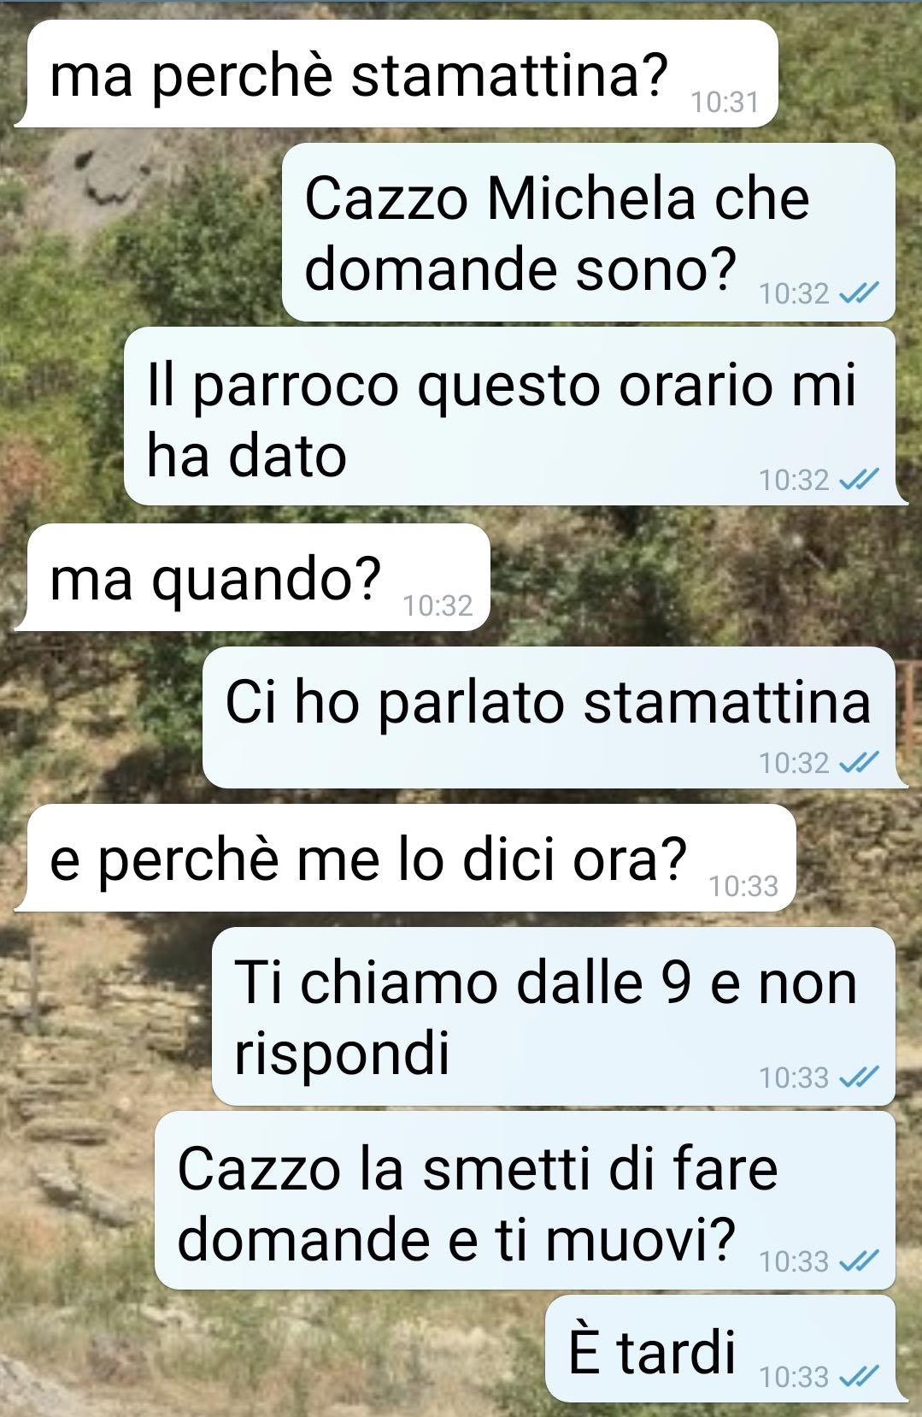
Task: Click the 10:33 timestamp next to 'È tardi'
Action: pyautogui.click(x=794, y=1377)
